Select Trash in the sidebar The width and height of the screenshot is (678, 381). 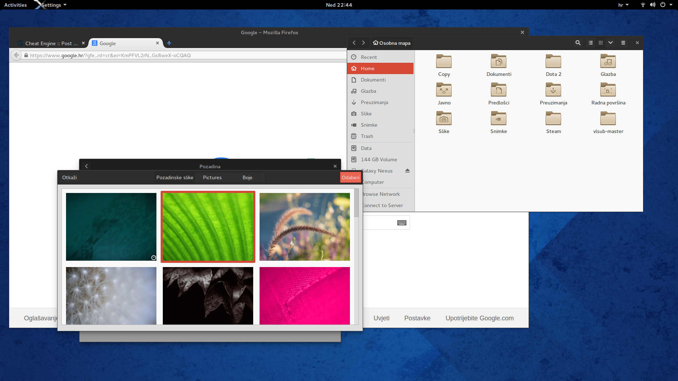pyautogui.click(x=367, y=136)
